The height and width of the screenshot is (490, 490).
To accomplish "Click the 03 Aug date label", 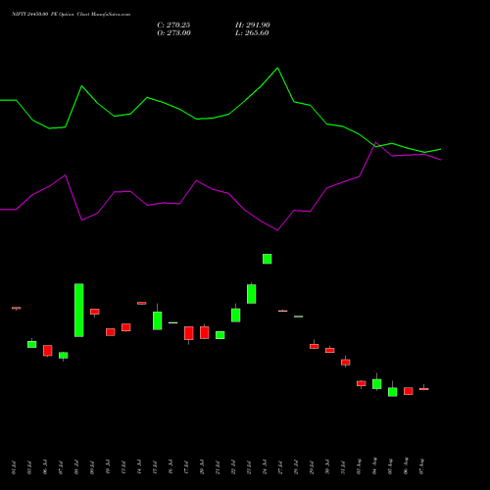I will coord(359,466).
